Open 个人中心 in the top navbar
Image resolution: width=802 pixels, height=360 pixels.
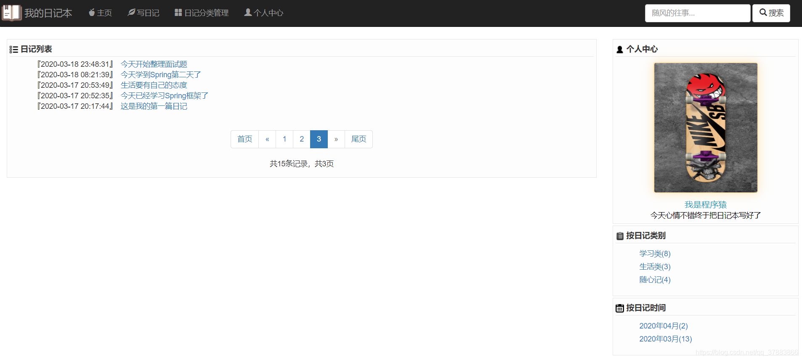click(x=264, y=13)
